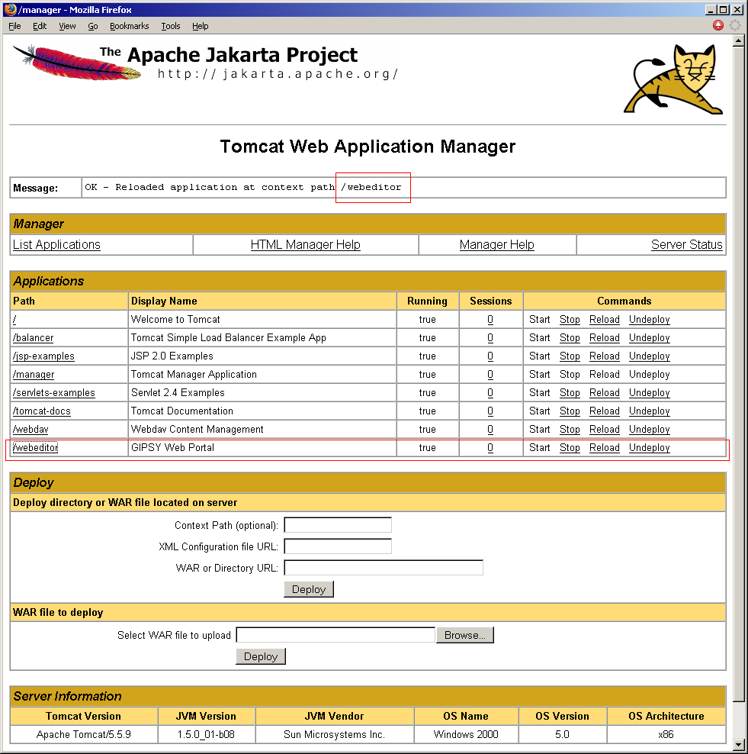The width and height of the screenshot is (748, 754).
Task: Open the View menu
Action: [x=67, y=26]
